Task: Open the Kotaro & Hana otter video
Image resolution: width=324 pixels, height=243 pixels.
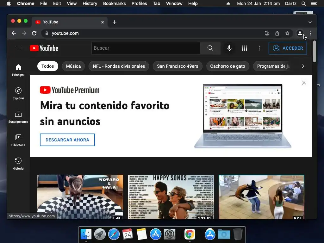Action: point(80,197)
